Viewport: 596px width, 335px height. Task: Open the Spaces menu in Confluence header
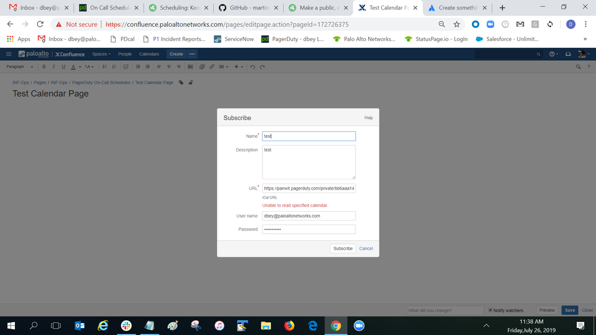pos(101,54)
